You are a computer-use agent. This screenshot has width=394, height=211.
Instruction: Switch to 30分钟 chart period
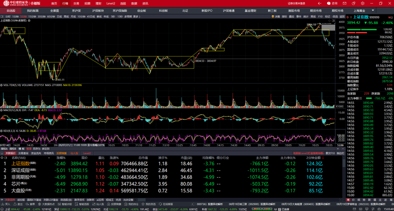pyautogui.click(x=42, y=16)
